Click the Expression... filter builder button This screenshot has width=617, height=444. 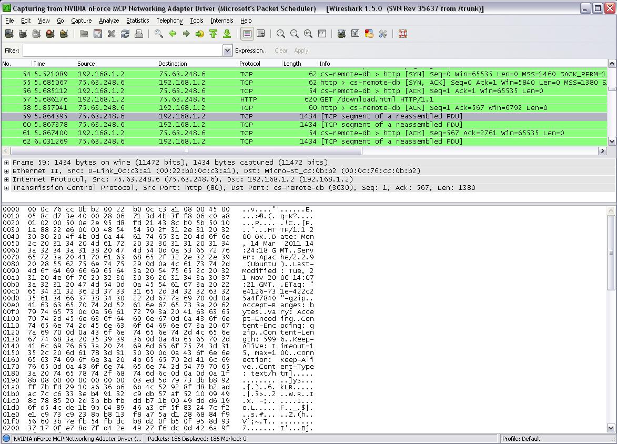251,50
